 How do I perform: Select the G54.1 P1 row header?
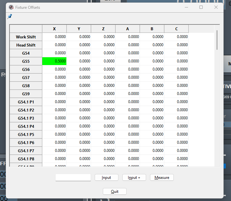(26, 102)
